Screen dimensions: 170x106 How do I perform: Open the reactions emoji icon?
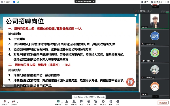click(96, 102)
